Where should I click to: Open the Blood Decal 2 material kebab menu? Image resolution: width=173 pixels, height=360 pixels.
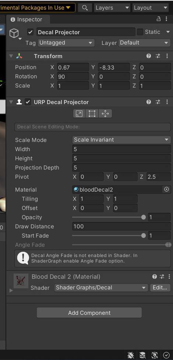pyautogui.click(x=169, y=277)
